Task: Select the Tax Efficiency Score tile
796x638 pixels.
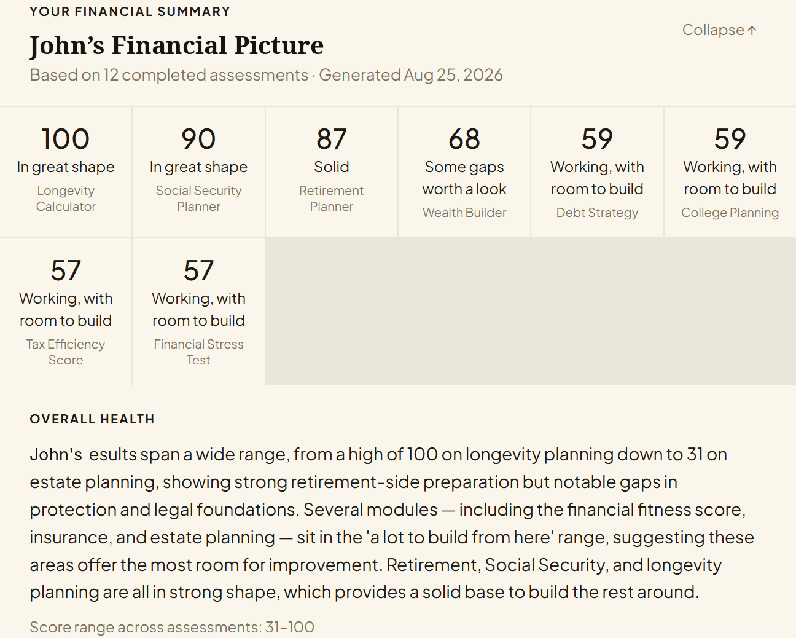Action: [x=66, y=312]
